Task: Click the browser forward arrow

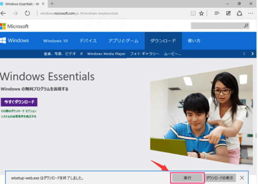Action: 15,13
